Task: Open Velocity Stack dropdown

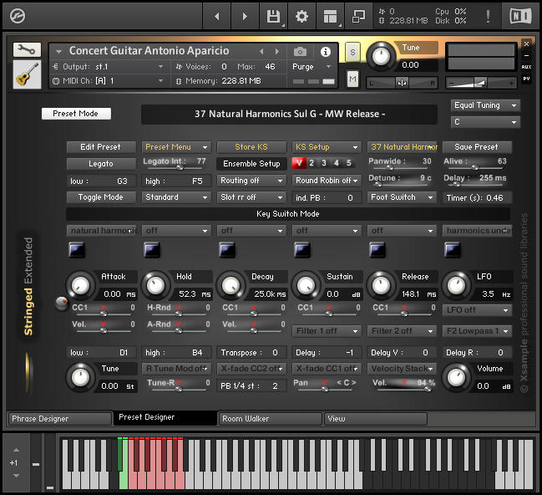Action: pos(402,369)
